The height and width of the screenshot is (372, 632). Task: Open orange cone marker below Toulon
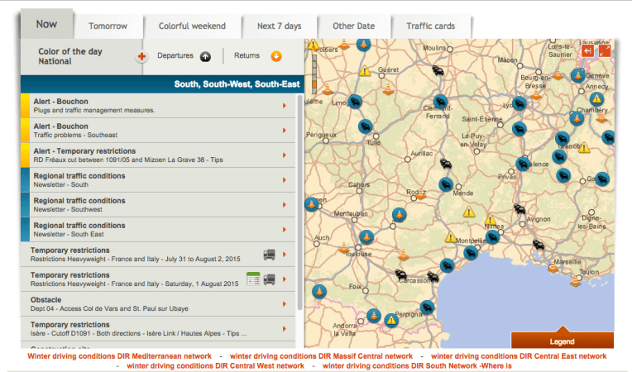[x=576, y=281]
